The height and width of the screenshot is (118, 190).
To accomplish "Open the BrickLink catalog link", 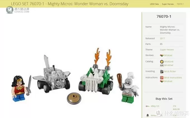I will pos(169,61).
